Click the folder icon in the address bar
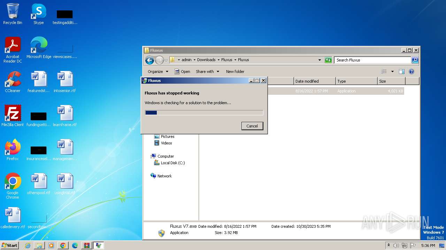446x250 pixels. click(x=172, y=60)
